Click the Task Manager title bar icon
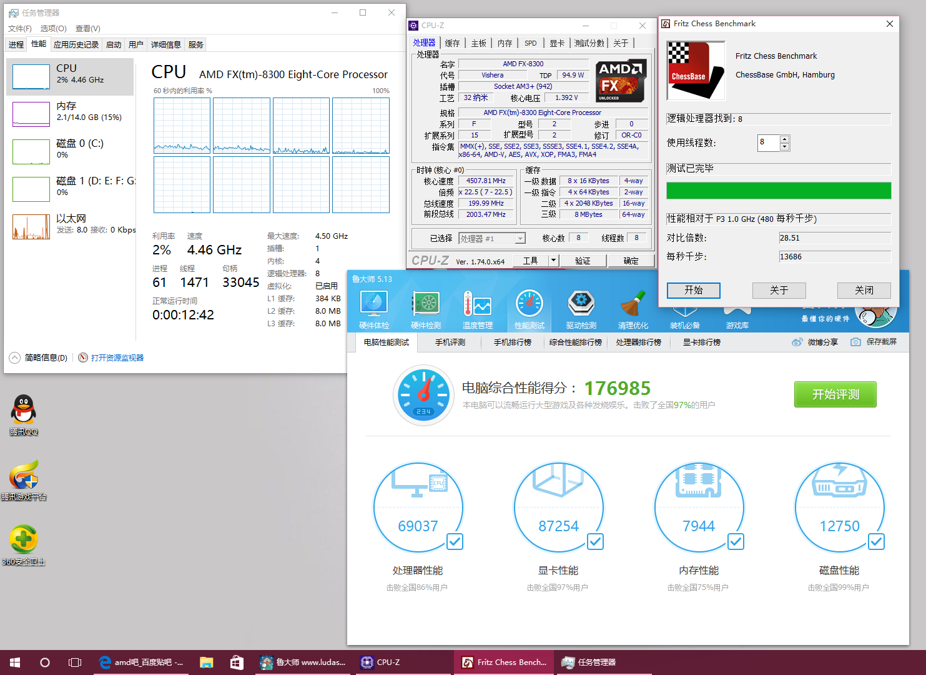Viewport: 926px width, 675px height. (14, 12)
